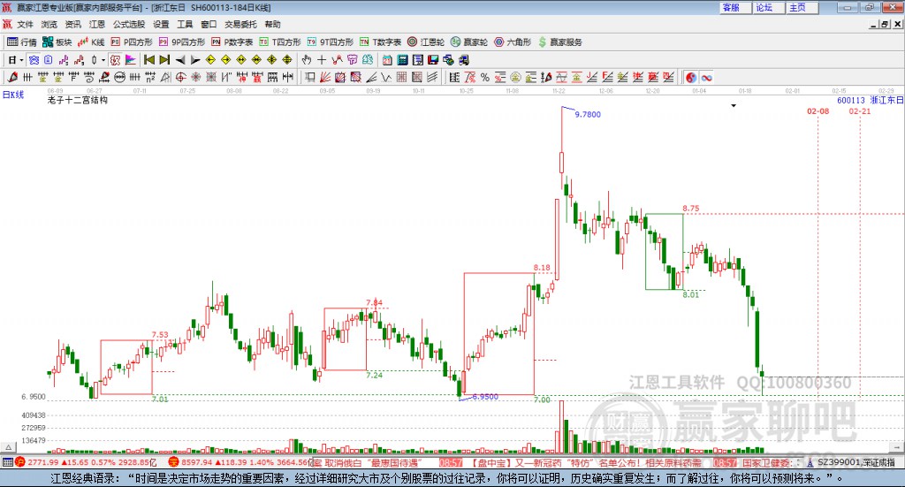Open the 行情 market quotes view
Image resolution: width=905 pixels, height=487 pixels.
point(22,42)
